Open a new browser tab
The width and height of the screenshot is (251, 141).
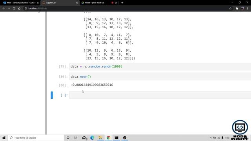click(x=122, y=3)
